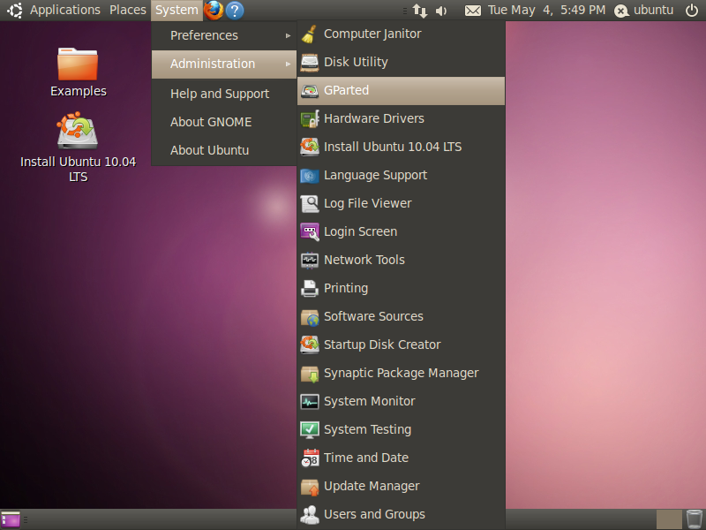Screen dimensions: 706x530
Task: Click the Printing printer icon
Action: pos(310,289)
